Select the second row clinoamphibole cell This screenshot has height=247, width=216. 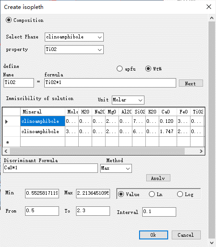tap(42, 131)
